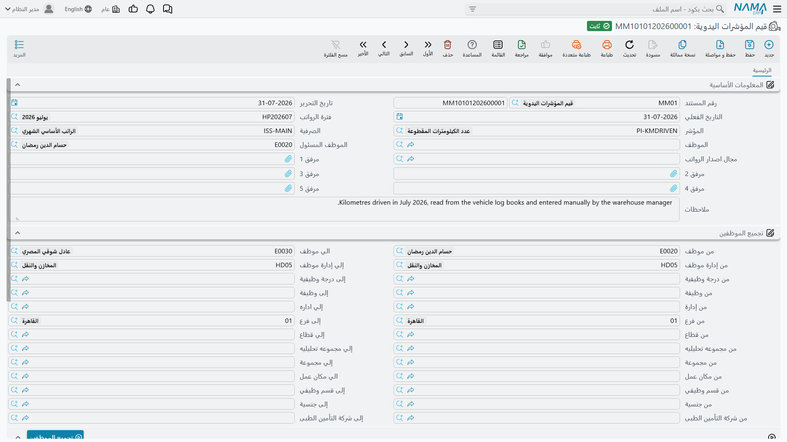787x442 pixels.
Task: Open lookup search for الموظف field
Action: [400, 144]
